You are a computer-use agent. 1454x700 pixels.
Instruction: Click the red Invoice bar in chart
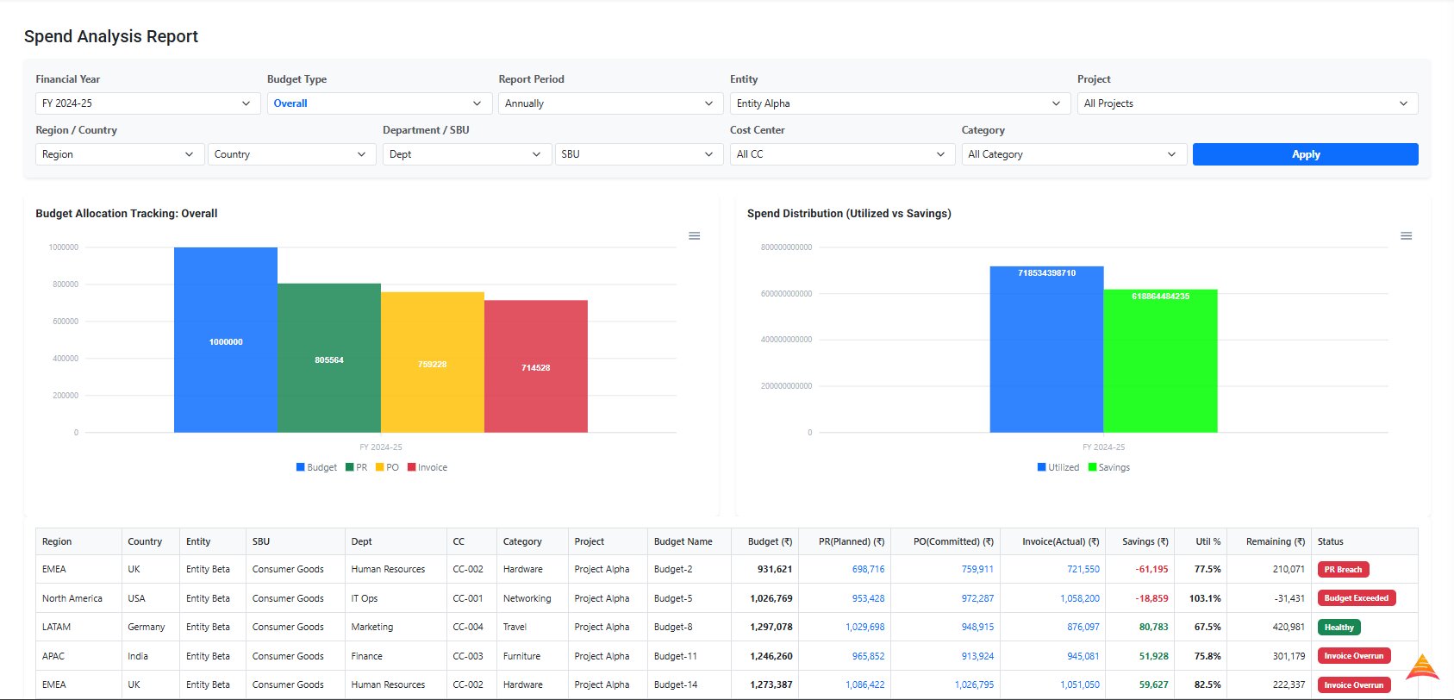535,366
